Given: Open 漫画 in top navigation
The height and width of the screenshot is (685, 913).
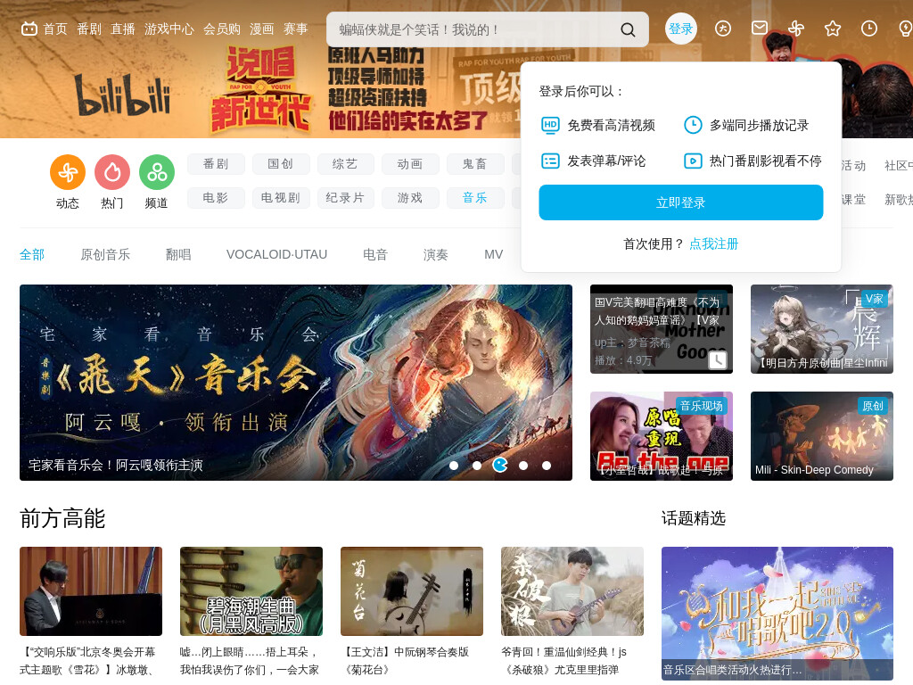Looking at the screenshot, I should point(261,29).
